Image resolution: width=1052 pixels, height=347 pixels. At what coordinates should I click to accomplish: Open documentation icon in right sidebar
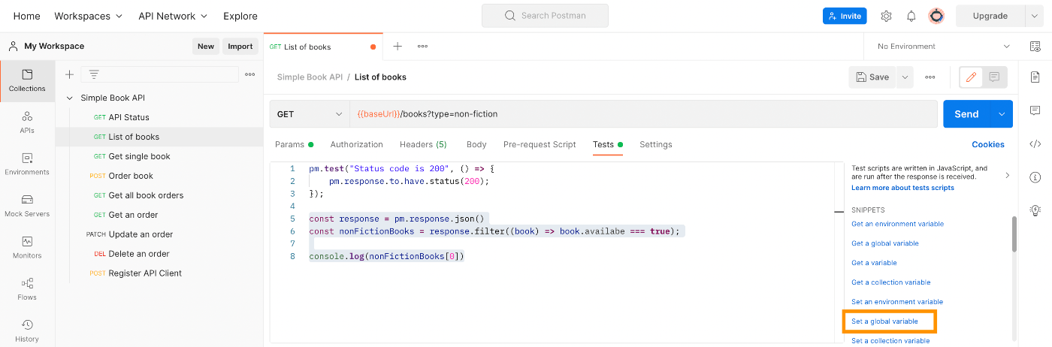1035,77
